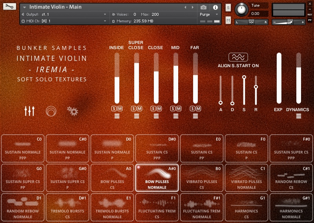
Task: Select SUSTAIN NORMALE PPP articulation C0
Action: 23,148
